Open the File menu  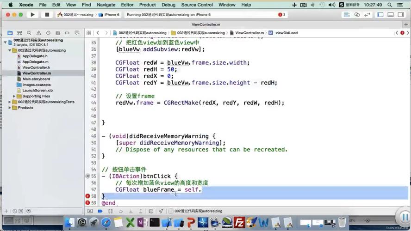click(43, 5)
